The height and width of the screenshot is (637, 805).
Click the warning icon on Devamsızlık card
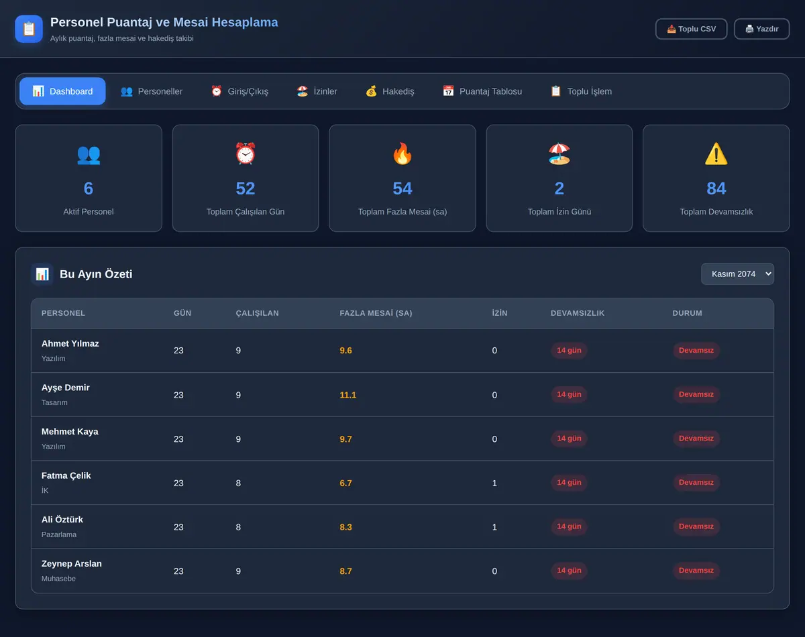(716, 154)
